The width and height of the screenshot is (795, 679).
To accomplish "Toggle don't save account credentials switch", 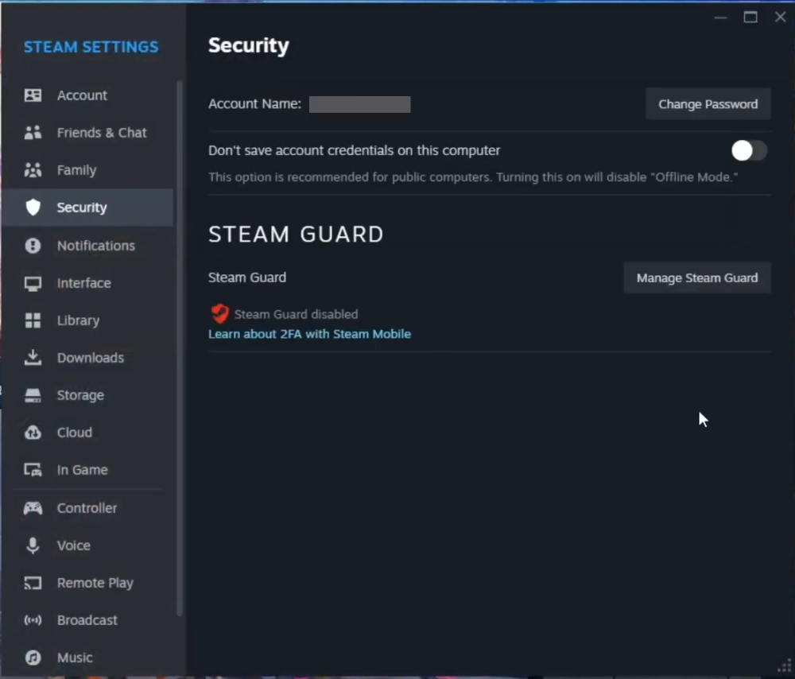I will [x=749, y=150].
